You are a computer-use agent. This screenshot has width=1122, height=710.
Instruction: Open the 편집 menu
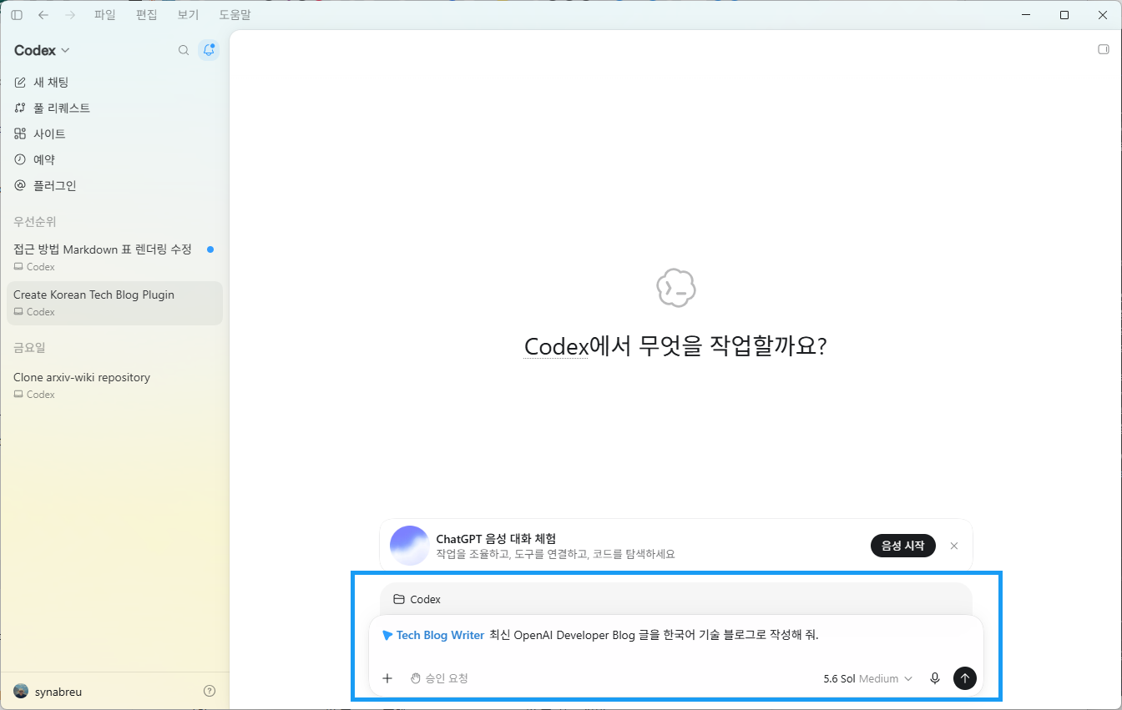pyautogui.click(x=147, y=15)
